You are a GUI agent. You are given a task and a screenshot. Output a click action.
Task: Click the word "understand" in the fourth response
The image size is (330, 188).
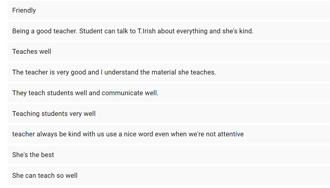click(x=120, y=72)
